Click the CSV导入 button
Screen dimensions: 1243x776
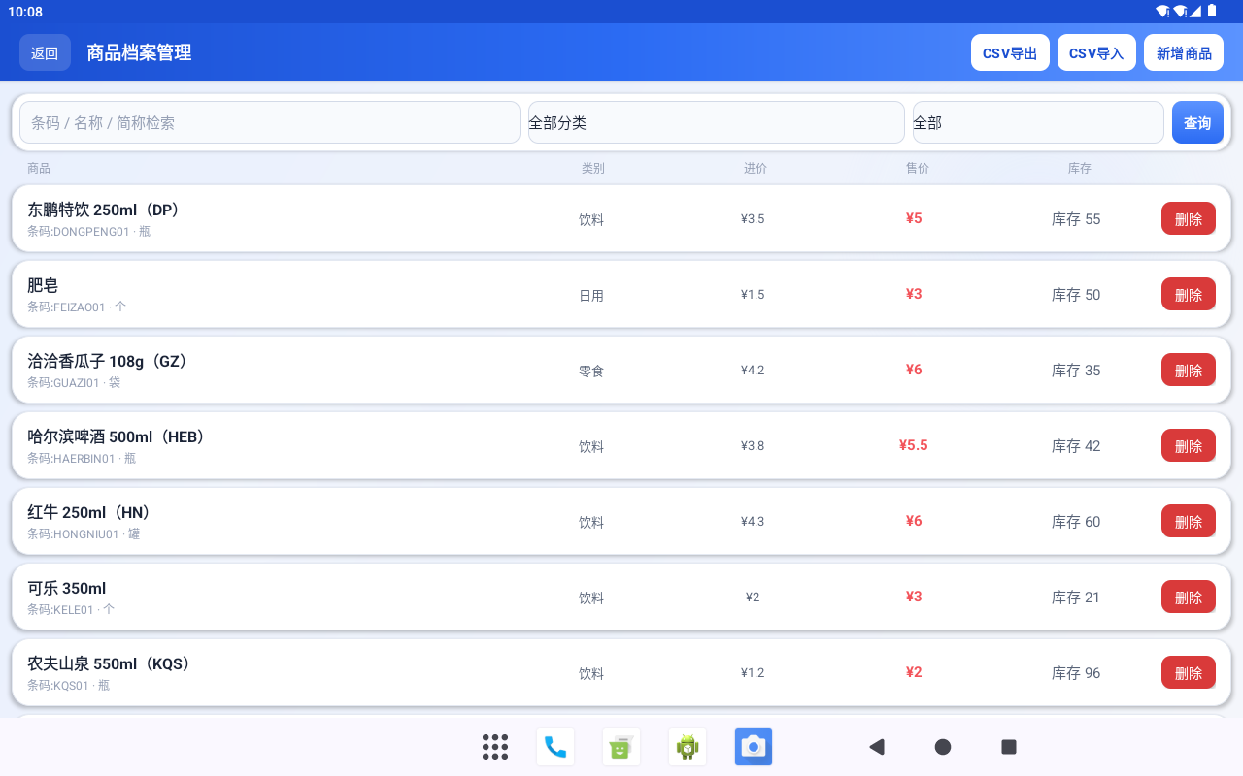(1096, 52)
